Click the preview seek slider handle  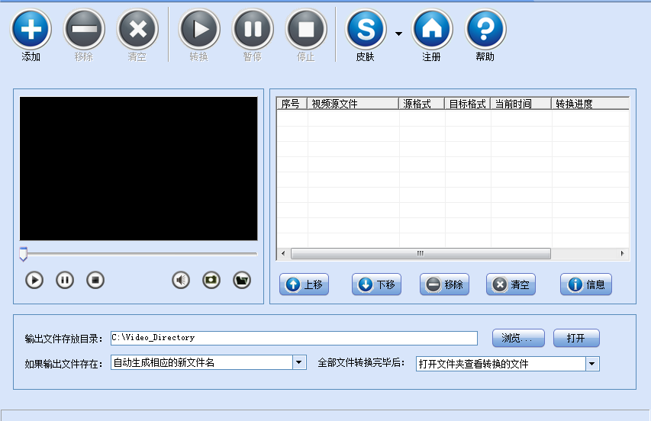[x=23, y=254]
